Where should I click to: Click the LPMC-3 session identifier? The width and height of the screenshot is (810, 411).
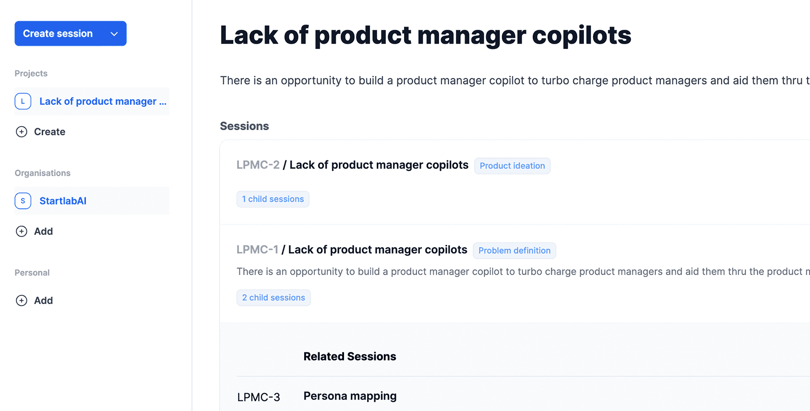(259, 397)
